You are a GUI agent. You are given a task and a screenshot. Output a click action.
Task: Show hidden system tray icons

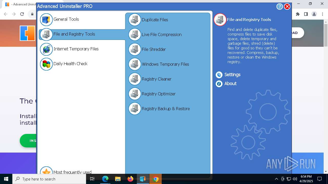(276, 179)
